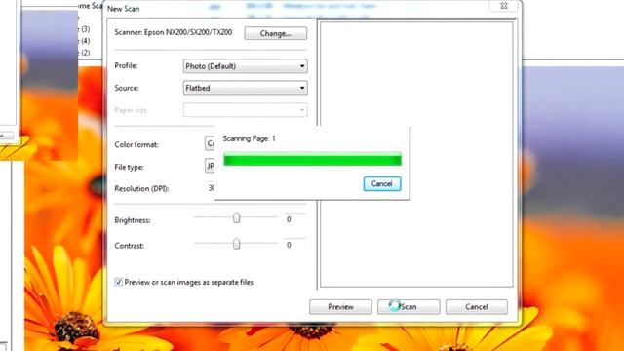Viewport: 624px width, 351px height.
Task: Open the Source dropdown showing Flatbed
Action: click(x=245, y=88)
